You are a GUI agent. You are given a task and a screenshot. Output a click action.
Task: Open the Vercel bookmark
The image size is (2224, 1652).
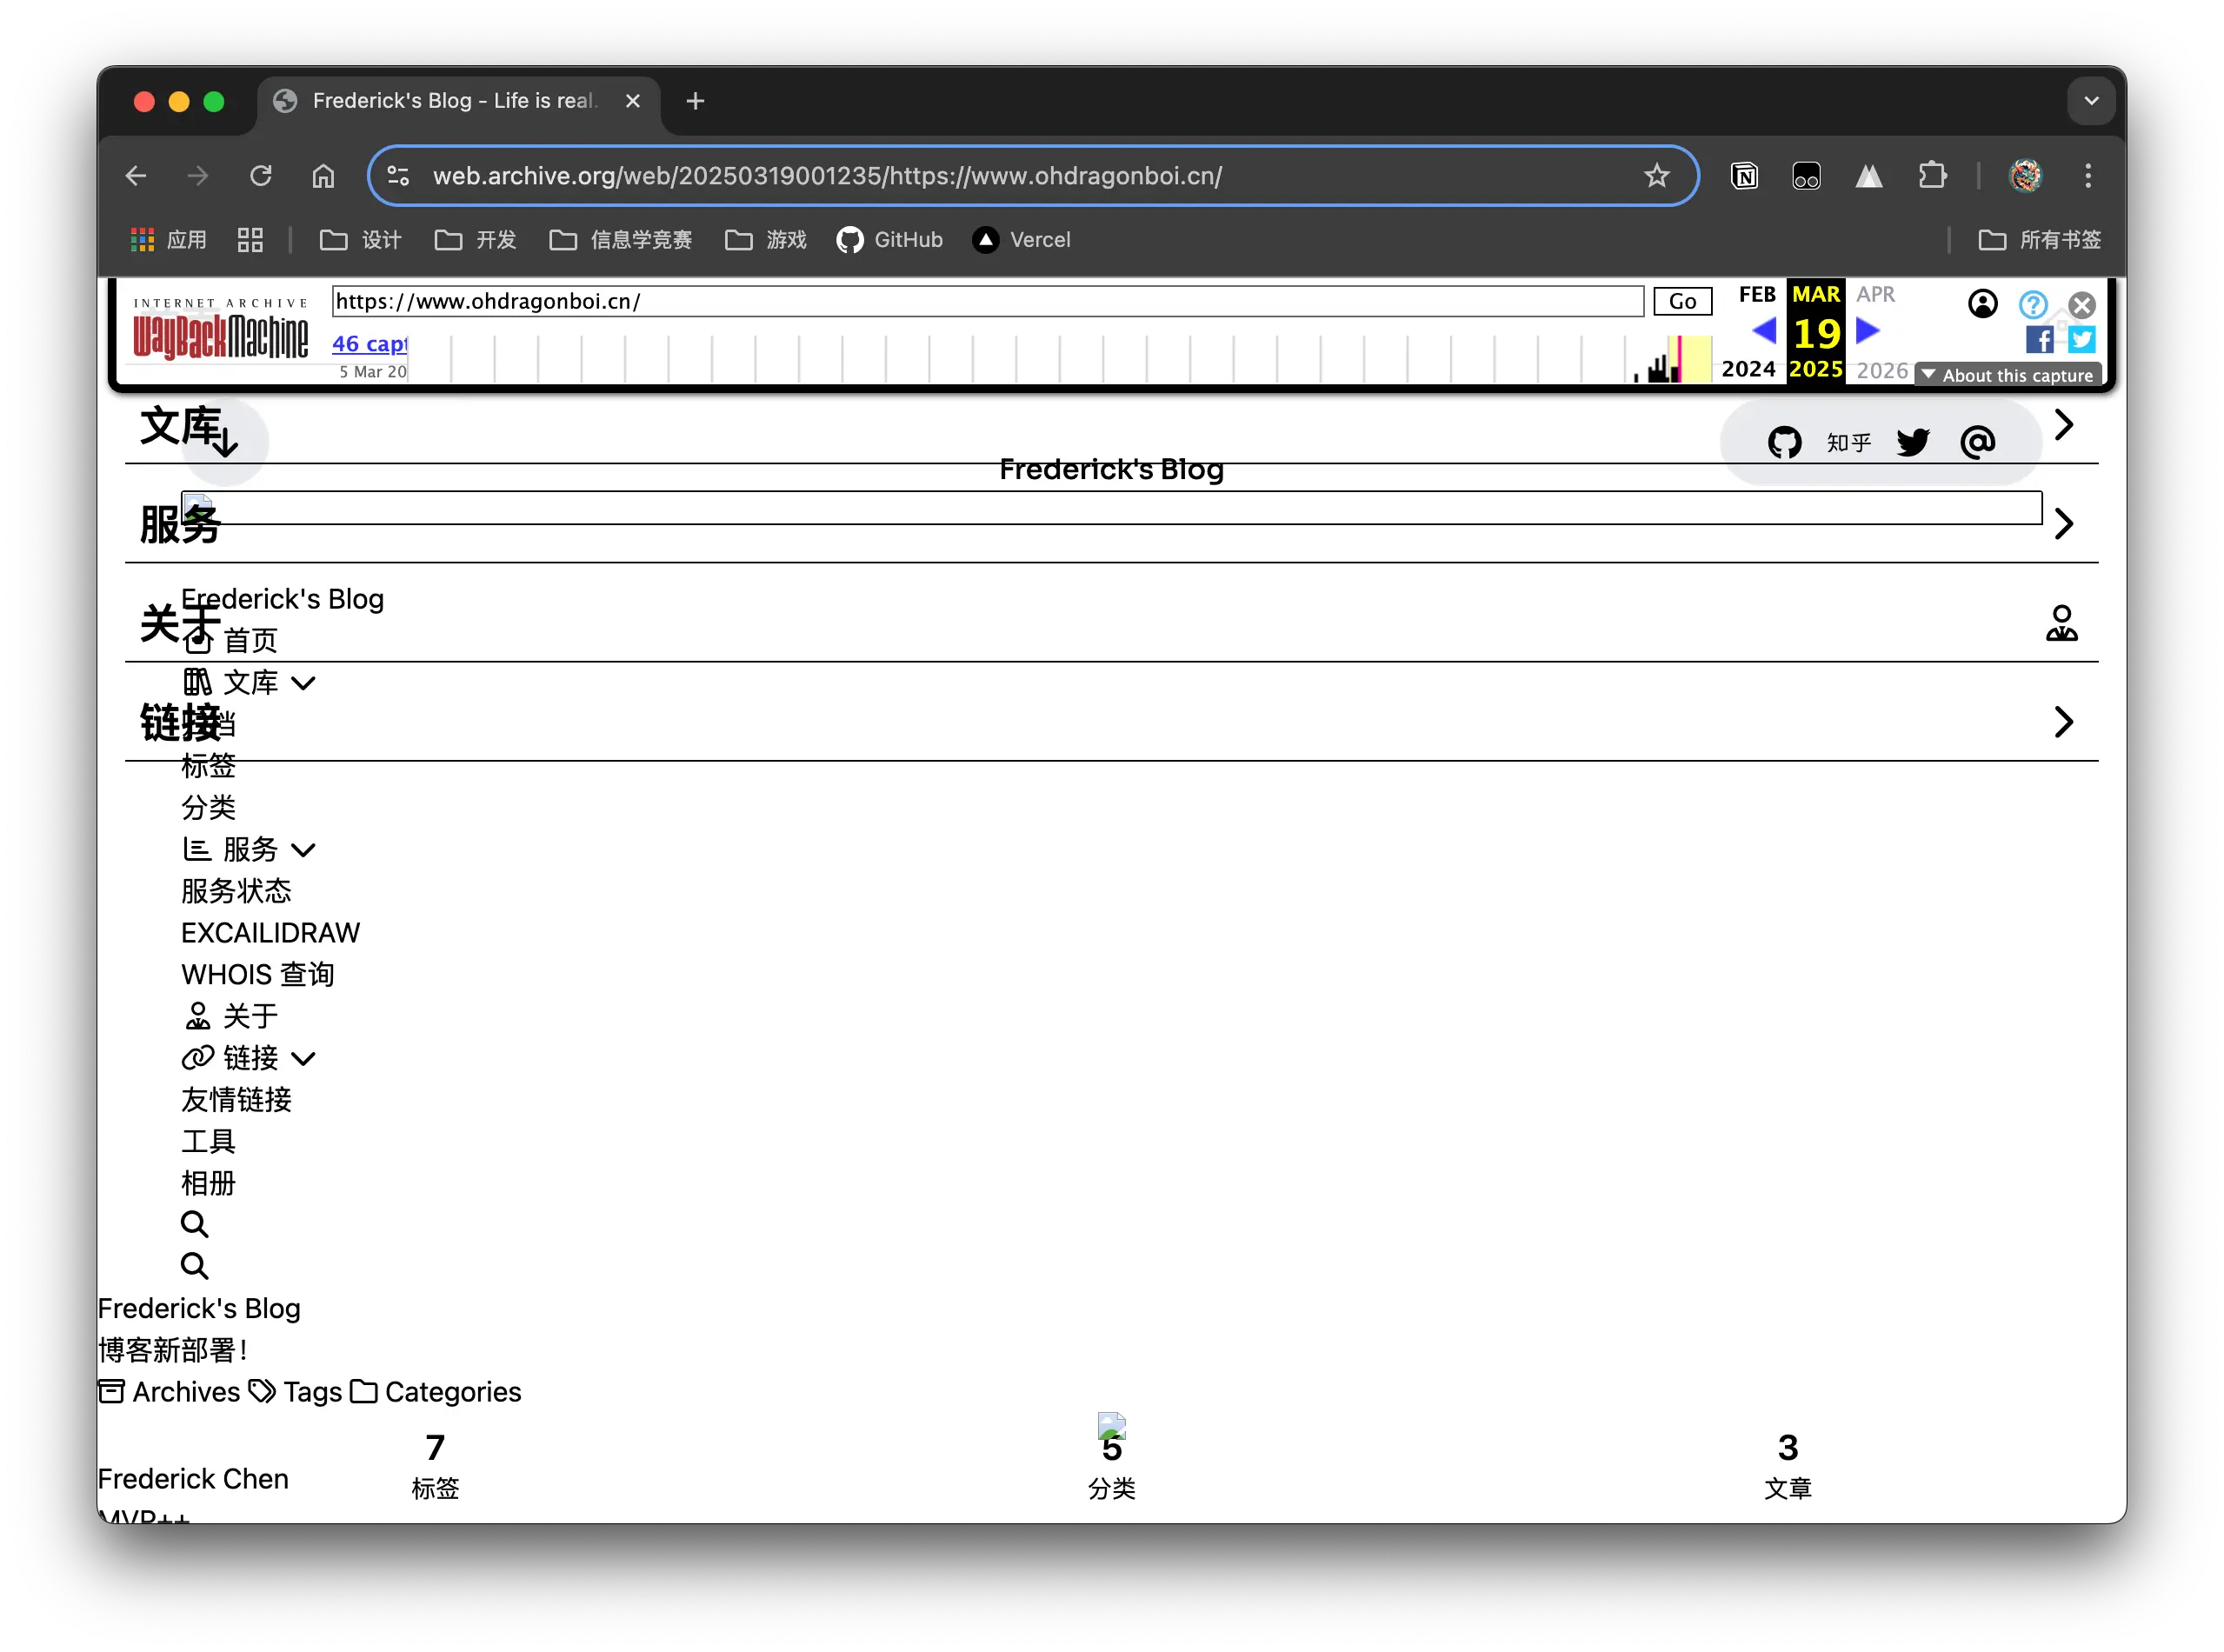coord(1021,240)
